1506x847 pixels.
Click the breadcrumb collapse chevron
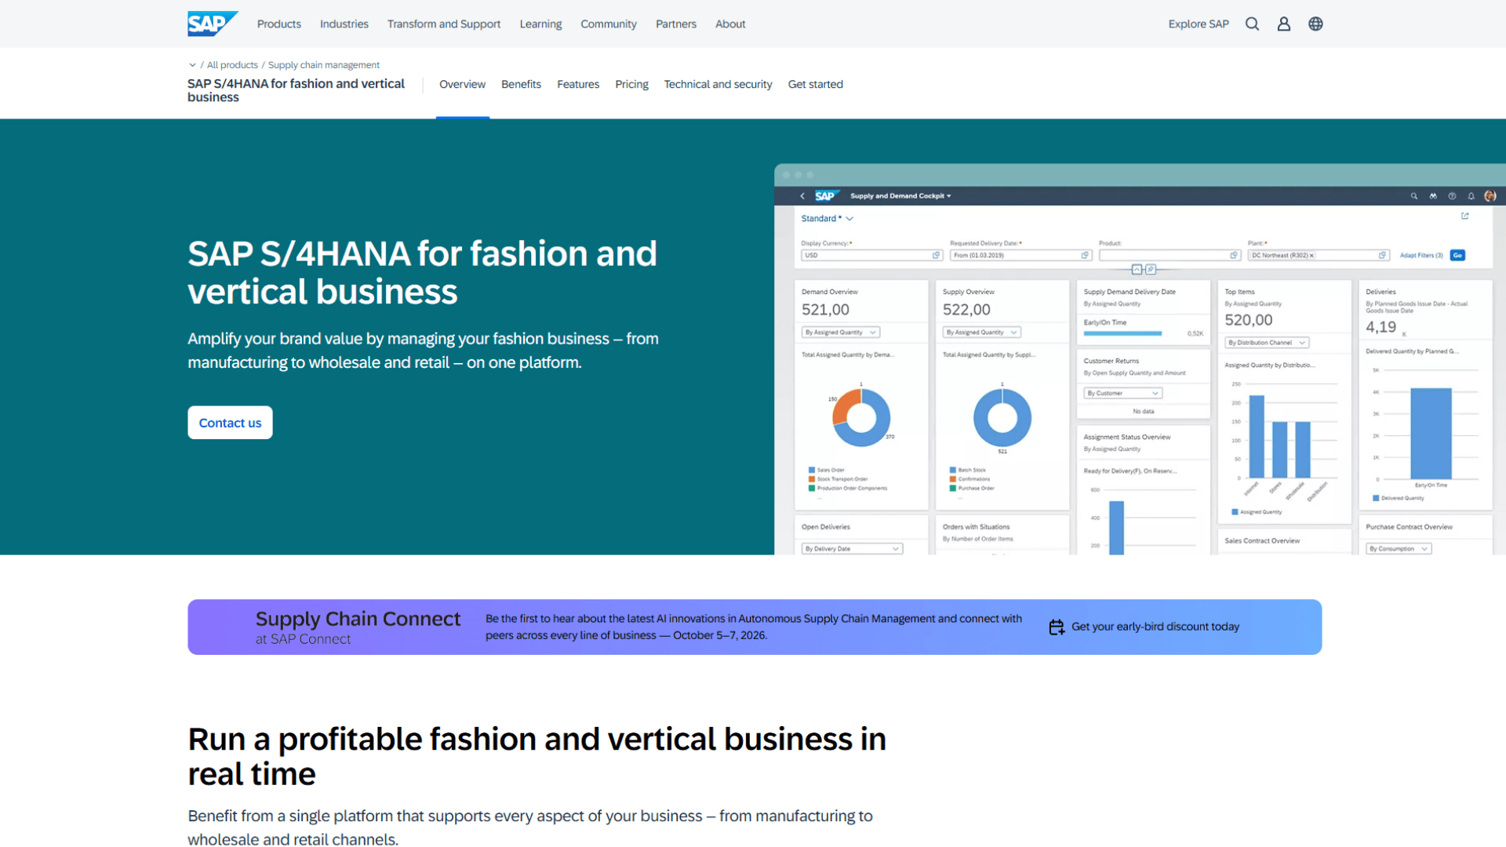[x=192, y=65]
